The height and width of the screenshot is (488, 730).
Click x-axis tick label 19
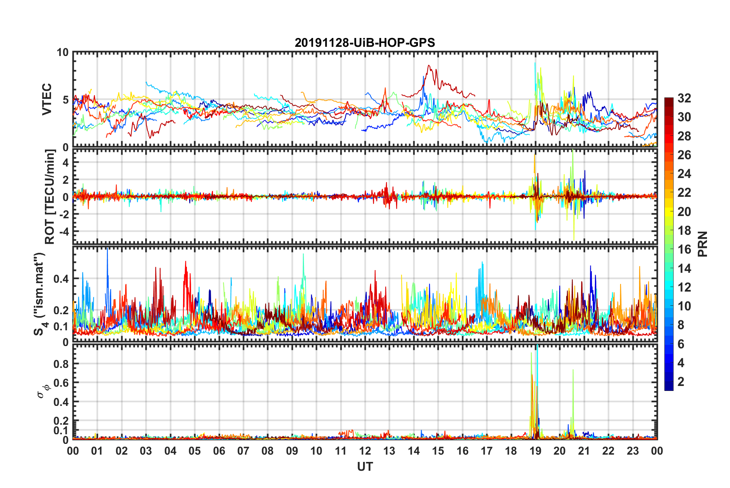pos(535,451)
